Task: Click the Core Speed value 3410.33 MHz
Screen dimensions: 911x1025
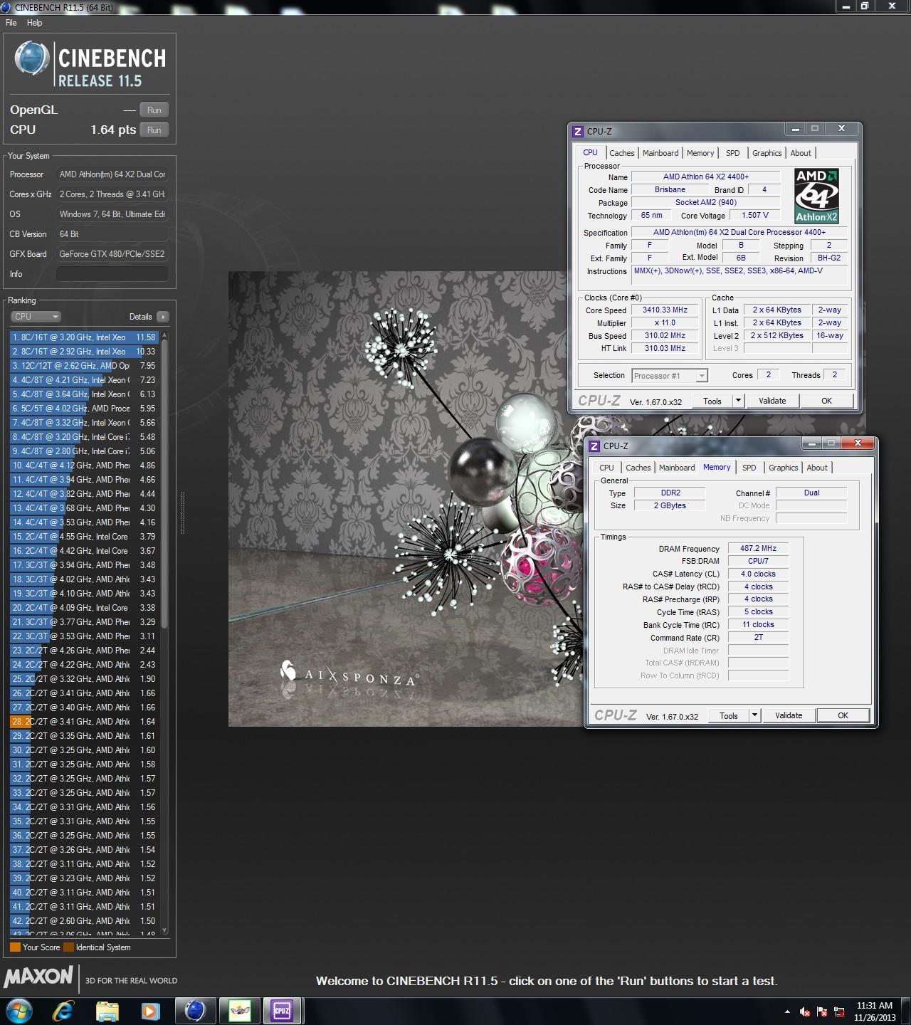Action: pos(665,310)
